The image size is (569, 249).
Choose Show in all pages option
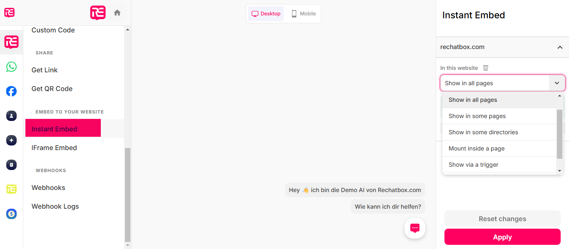[x=499, y=100]
